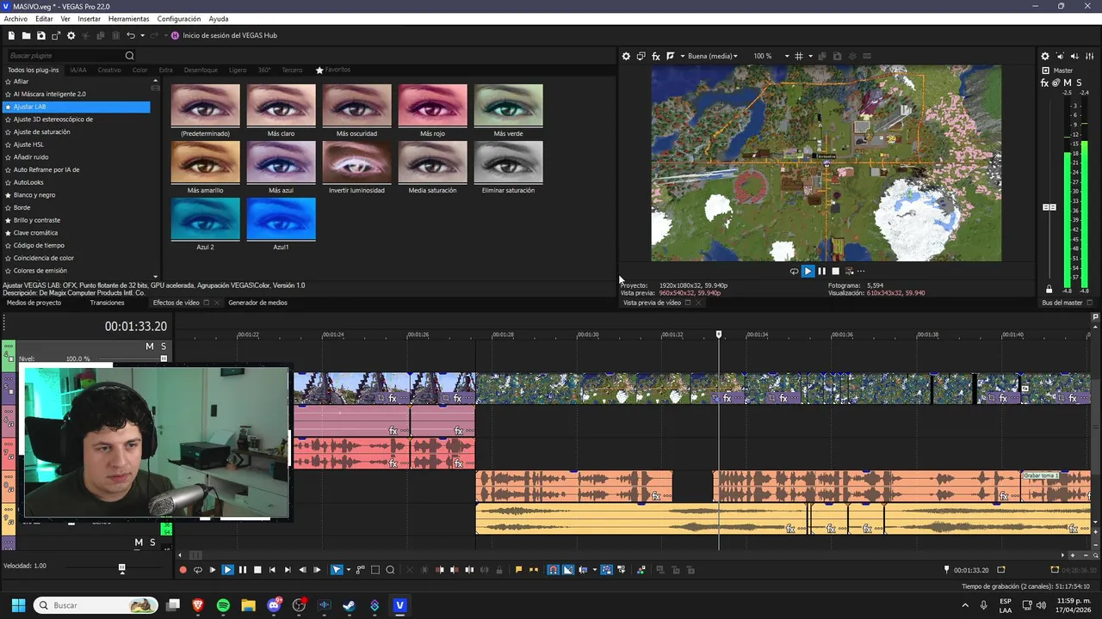
Task: Select the normal edit arrow tool
Action: pyautogui.click(x=337, y=570)
